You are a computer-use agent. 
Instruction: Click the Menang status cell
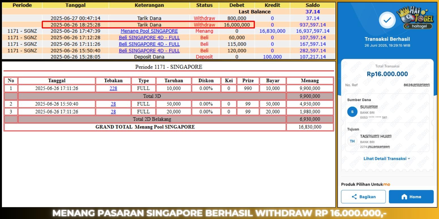tap(204, 31)
